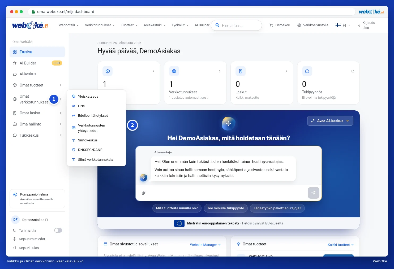Open the Laskut card chevron
This screenshot has height=269, width=394.
point(286,71)
